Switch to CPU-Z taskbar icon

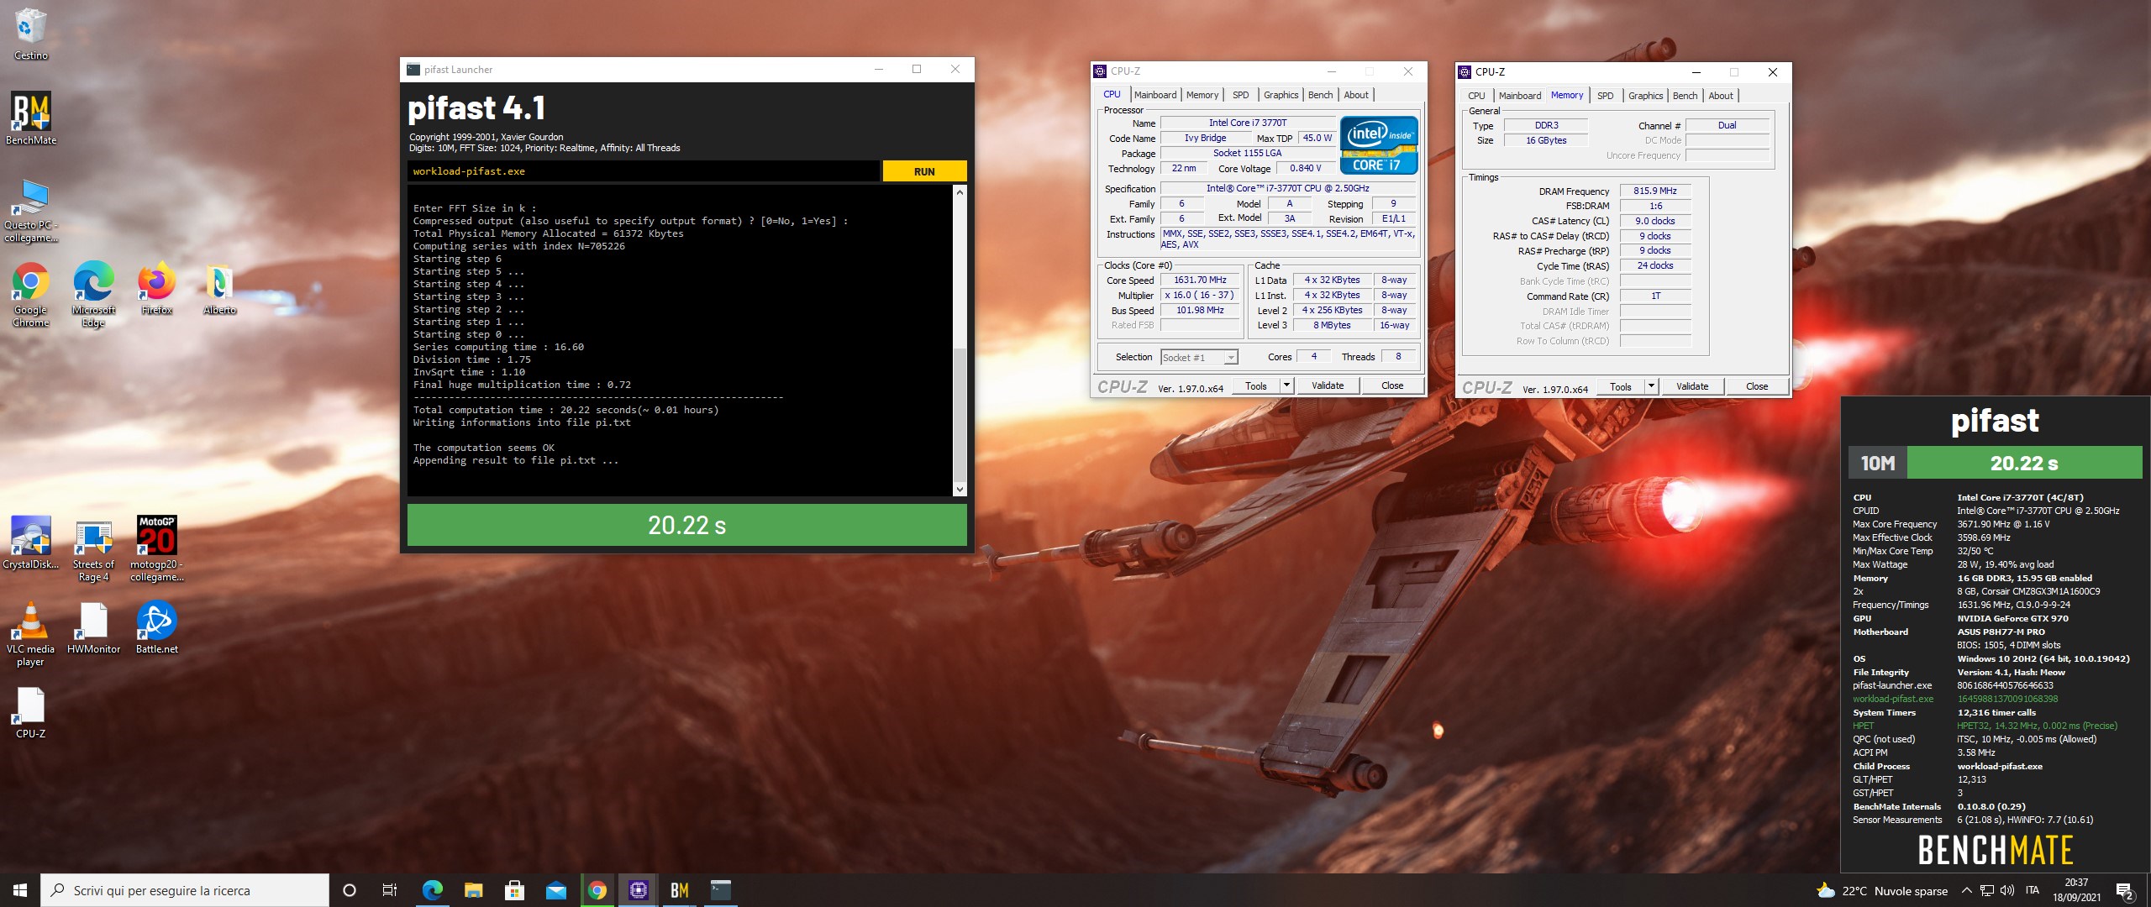639,890
